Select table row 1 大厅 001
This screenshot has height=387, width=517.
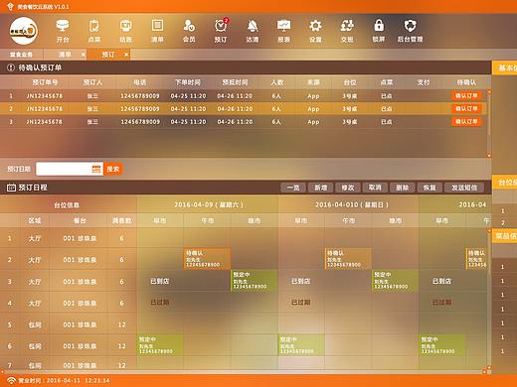coord(69,238)
